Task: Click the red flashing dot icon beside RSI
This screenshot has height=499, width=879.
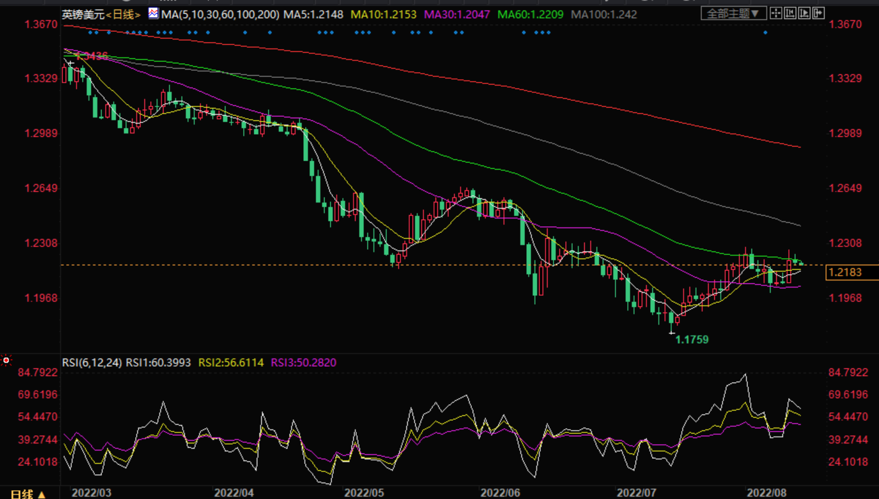Action: [x=6, y=360]
